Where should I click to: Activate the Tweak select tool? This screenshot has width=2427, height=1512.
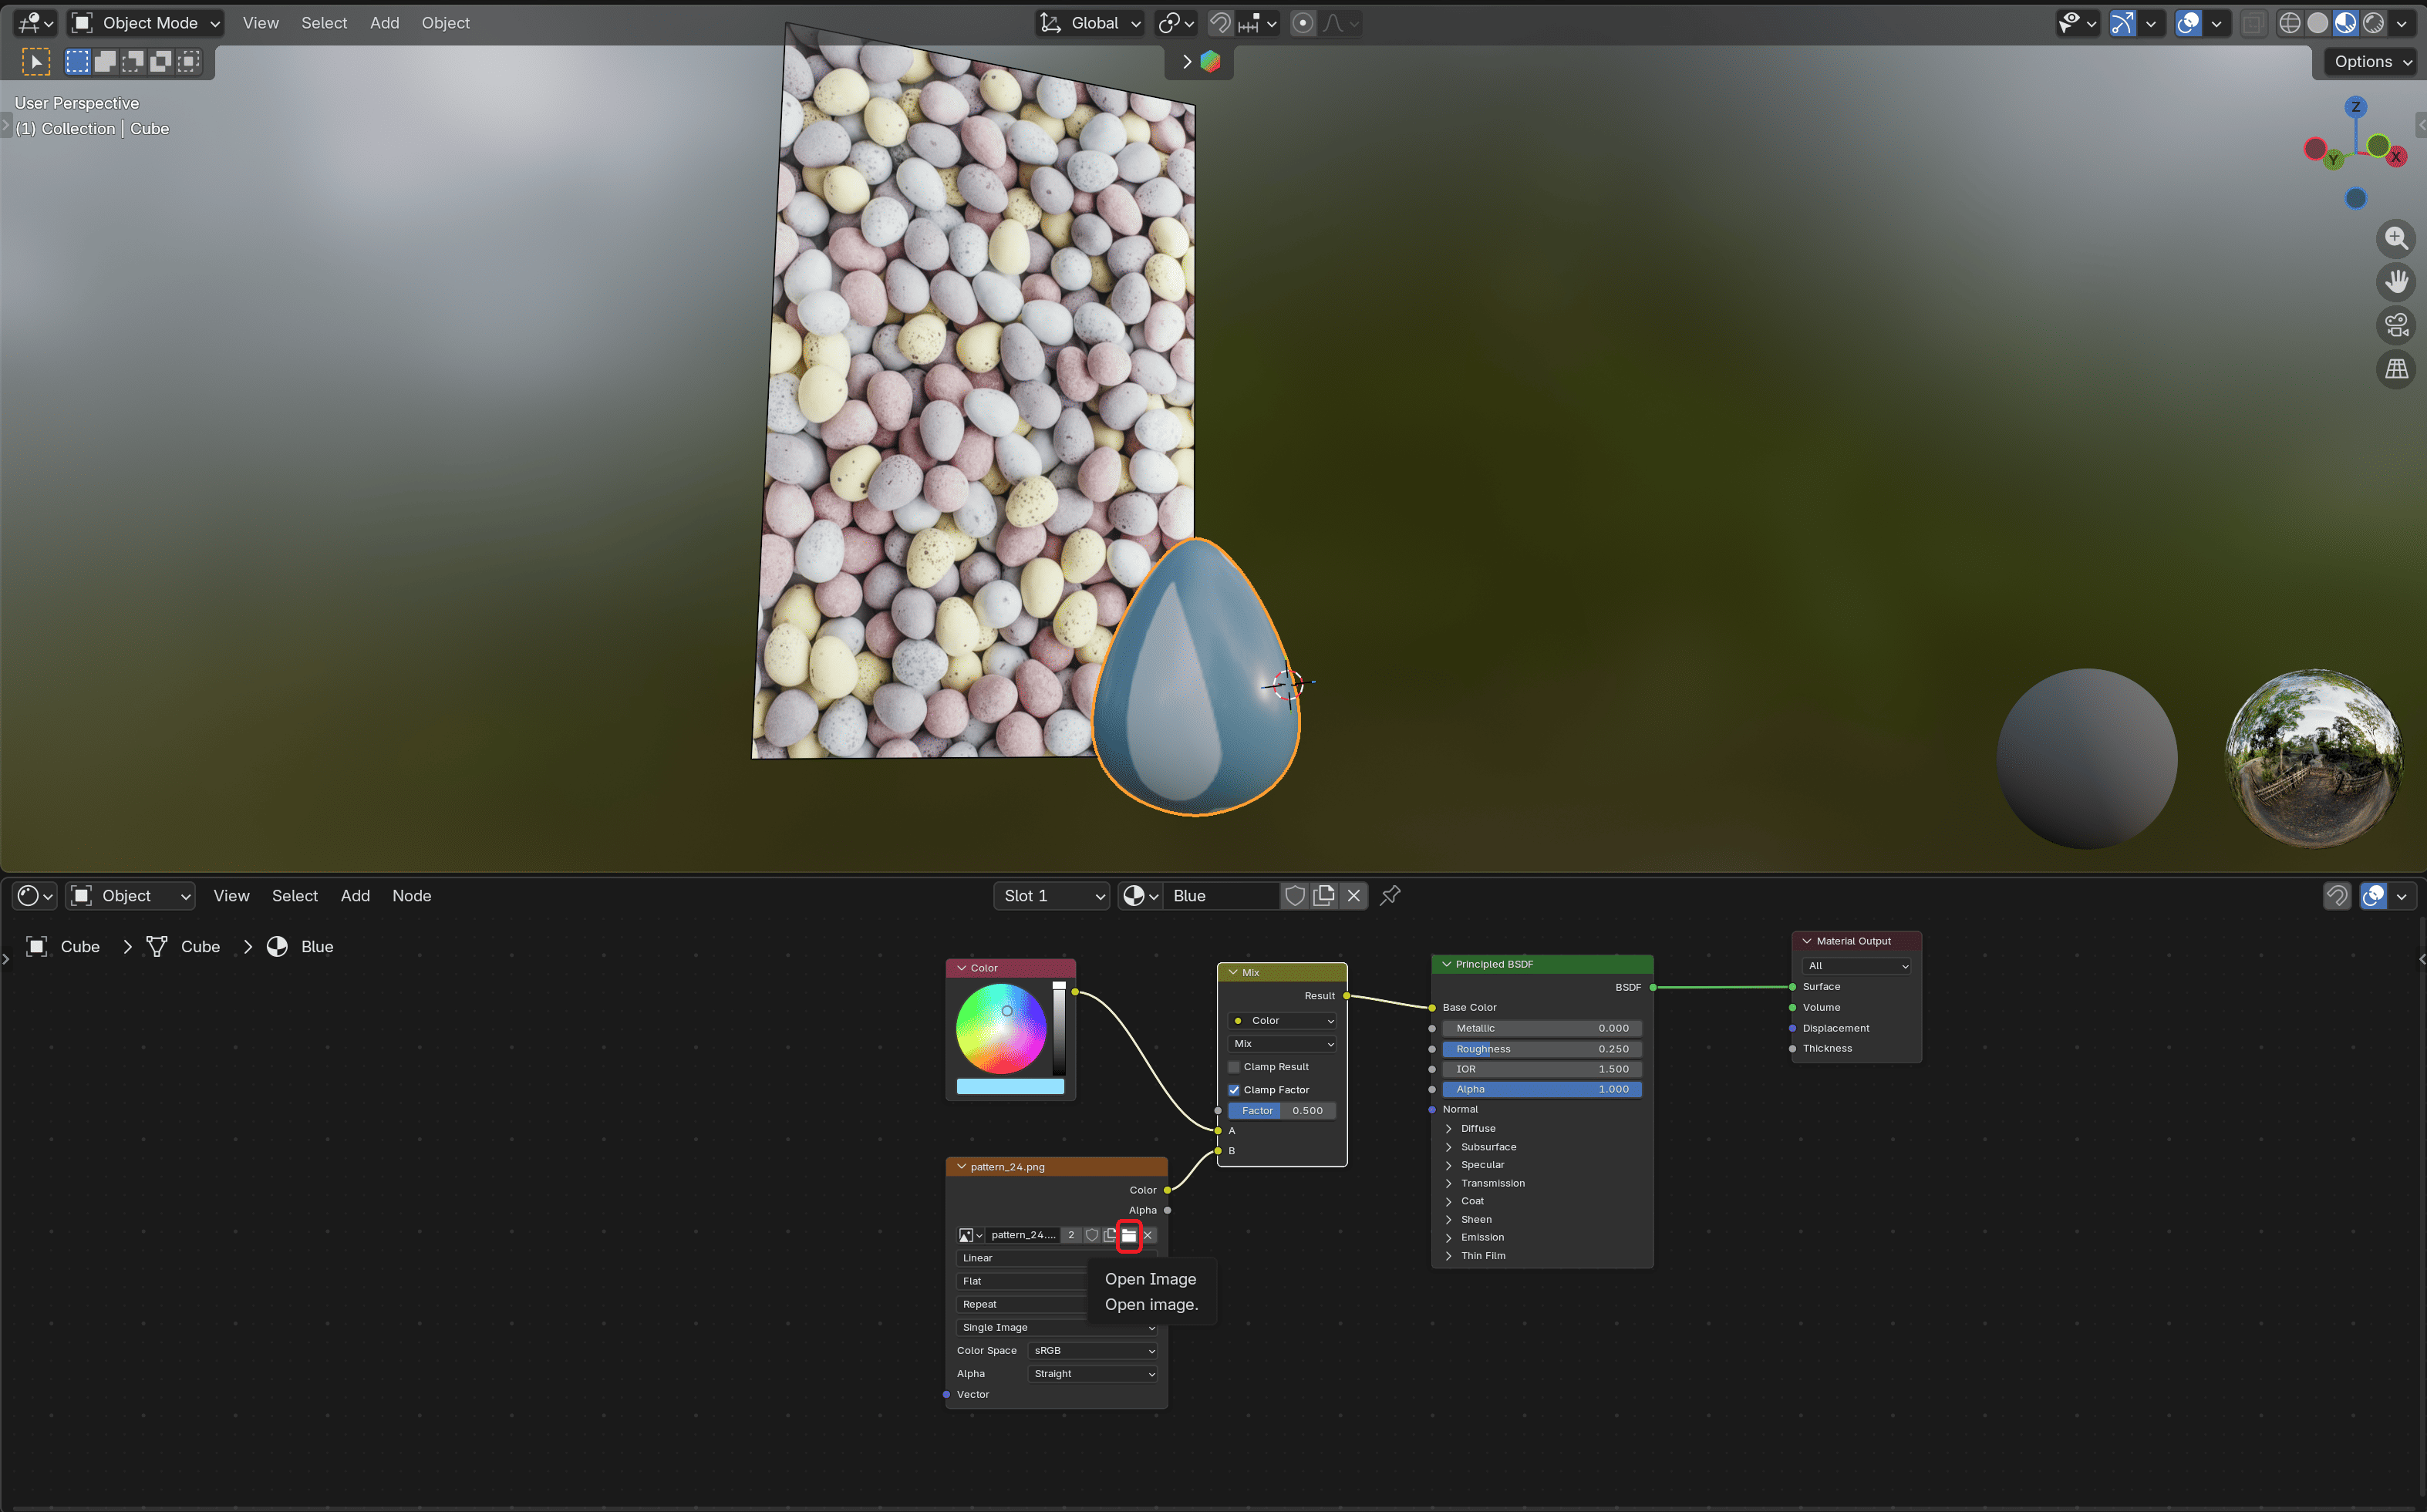36,62
